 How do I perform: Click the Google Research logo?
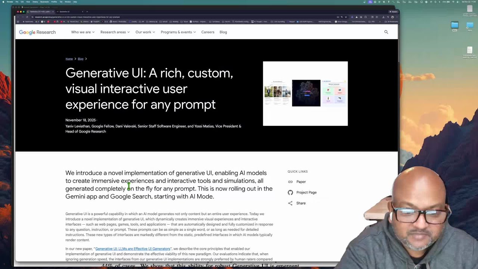click(37, 32)
